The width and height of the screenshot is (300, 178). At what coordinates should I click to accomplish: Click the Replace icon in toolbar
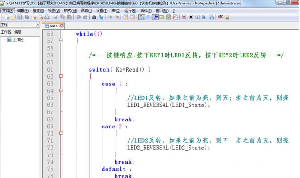point(101,17)
